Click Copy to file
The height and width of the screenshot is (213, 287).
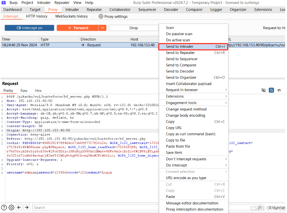coord(193,140)
